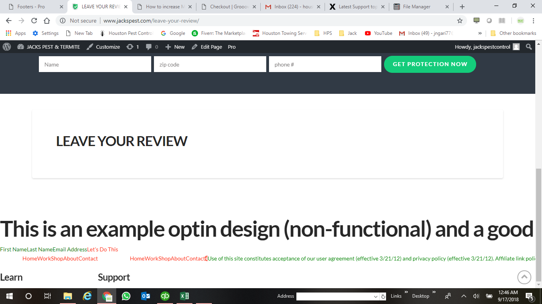Open the taskbar Address dropdown arrow
The image size is (542, 304).
pos(376,296)
